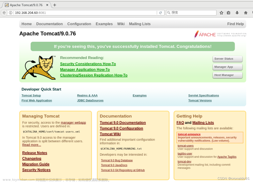Open the JDBC DataSources link
This screenshot has width=253, height=182.
click(x=90, y=100)
